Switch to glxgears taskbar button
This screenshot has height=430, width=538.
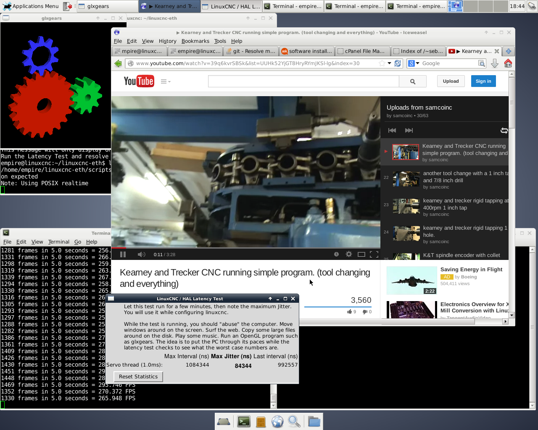[x=108, y=6]
